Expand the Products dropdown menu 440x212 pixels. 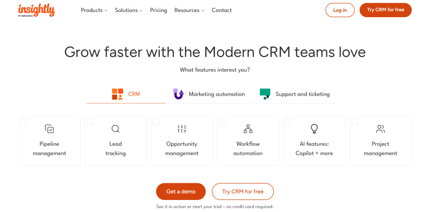tap(94, 10)
